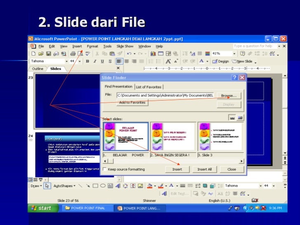Select the SAYA INGIN SEGERA slide thumbnail
The image size is (300, 225).
click(173, 136)
